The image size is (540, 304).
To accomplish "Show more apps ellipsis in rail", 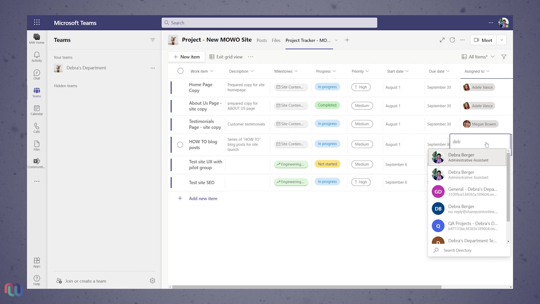I will (37, 181).
